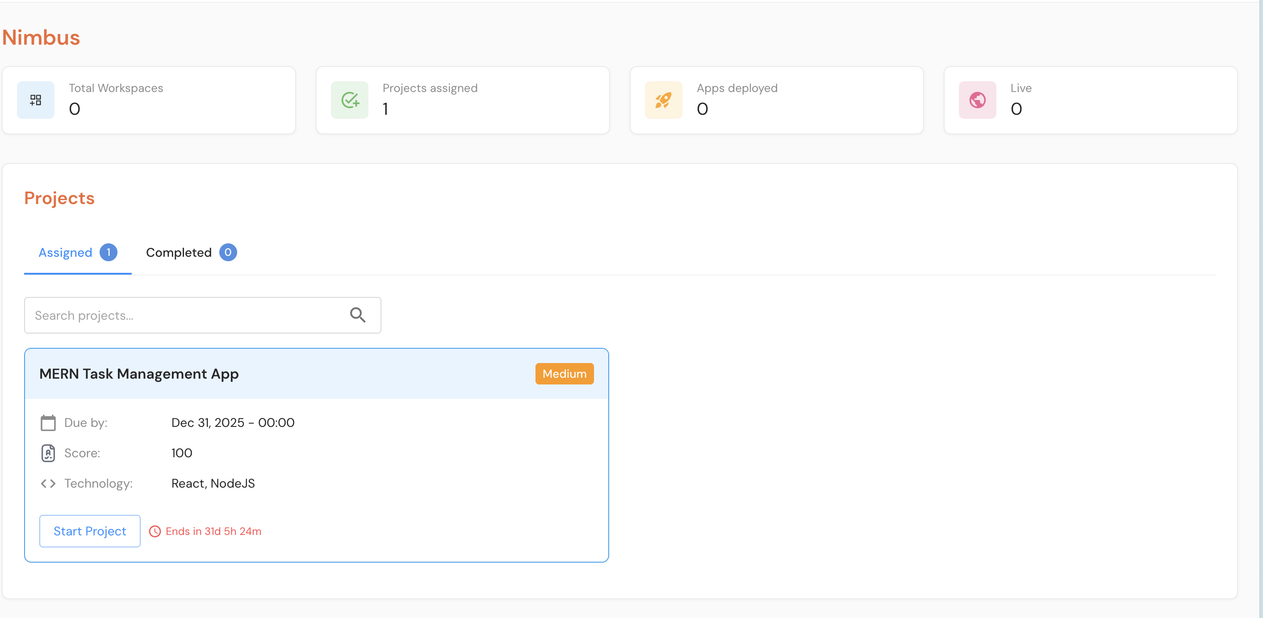Click the Total Workspaces grid icon
Image resolution: width=1263 pixels, height=618 pixels.
click(35, 100)
